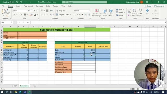Click the Save icon in title bar
The height and width of the screenshot is (94, 167).
click(x=17, y=2)
